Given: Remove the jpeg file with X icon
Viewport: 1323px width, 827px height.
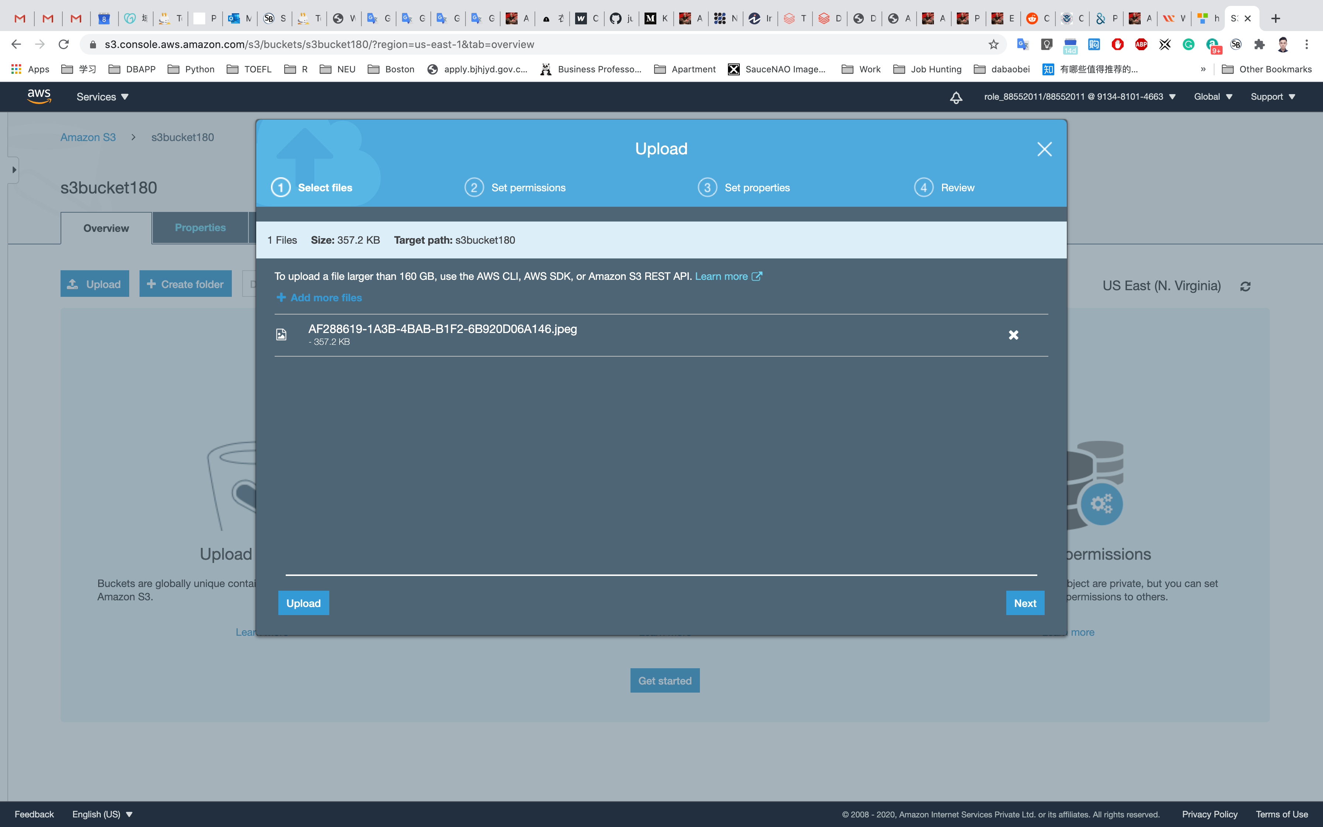Looking at the screenshot, I should click(1013, 335).
